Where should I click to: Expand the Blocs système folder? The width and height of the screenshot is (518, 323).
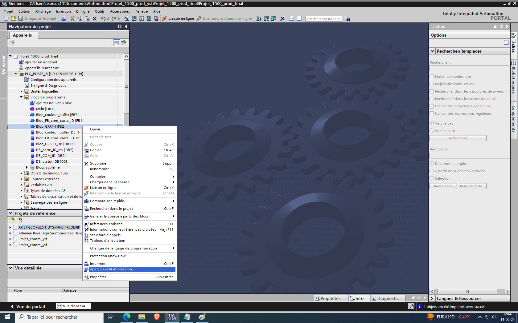(27, 167)
